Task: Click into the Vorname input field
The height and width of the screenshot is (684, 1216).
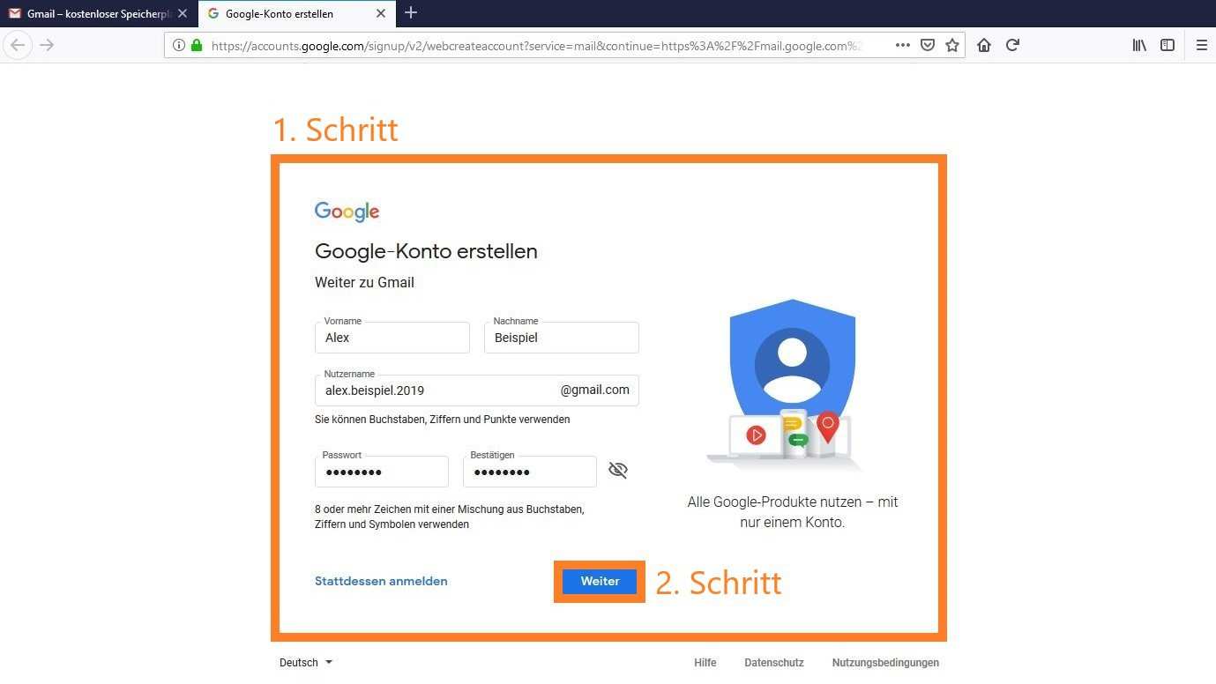Action: click(x=392, y=338)
